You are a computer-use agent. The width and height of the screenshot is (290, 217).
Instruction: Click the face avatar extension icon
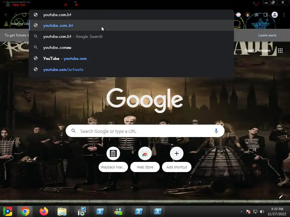coord(248,15)
